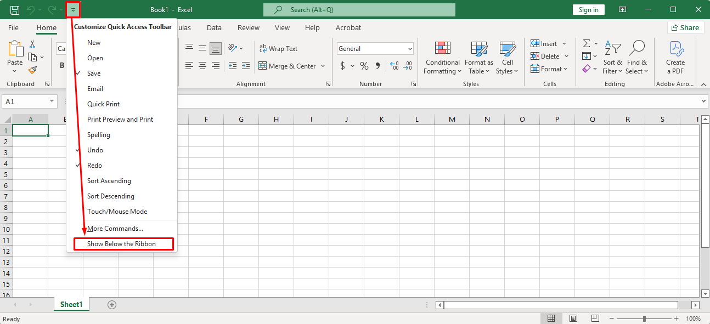Click the zoom slider handle
710x324 pixels.
click(644, 319)
